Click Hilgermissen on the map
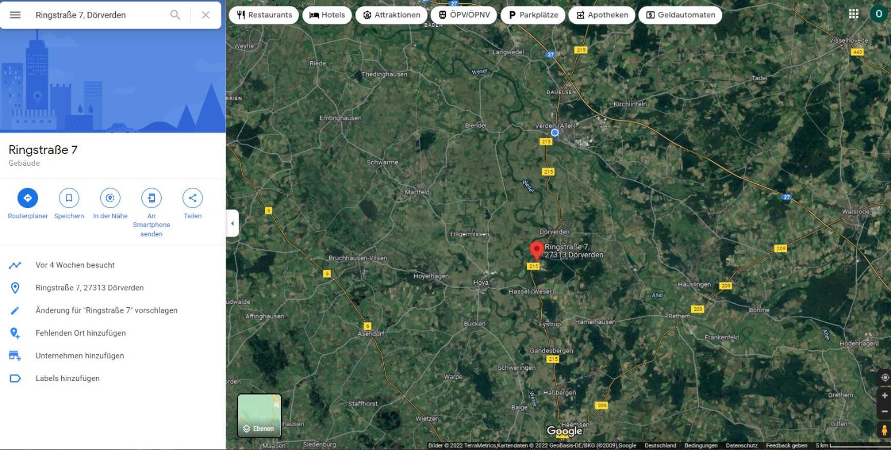Image resolution: width=891 pixels, height=450 pixels. [470, 234]
